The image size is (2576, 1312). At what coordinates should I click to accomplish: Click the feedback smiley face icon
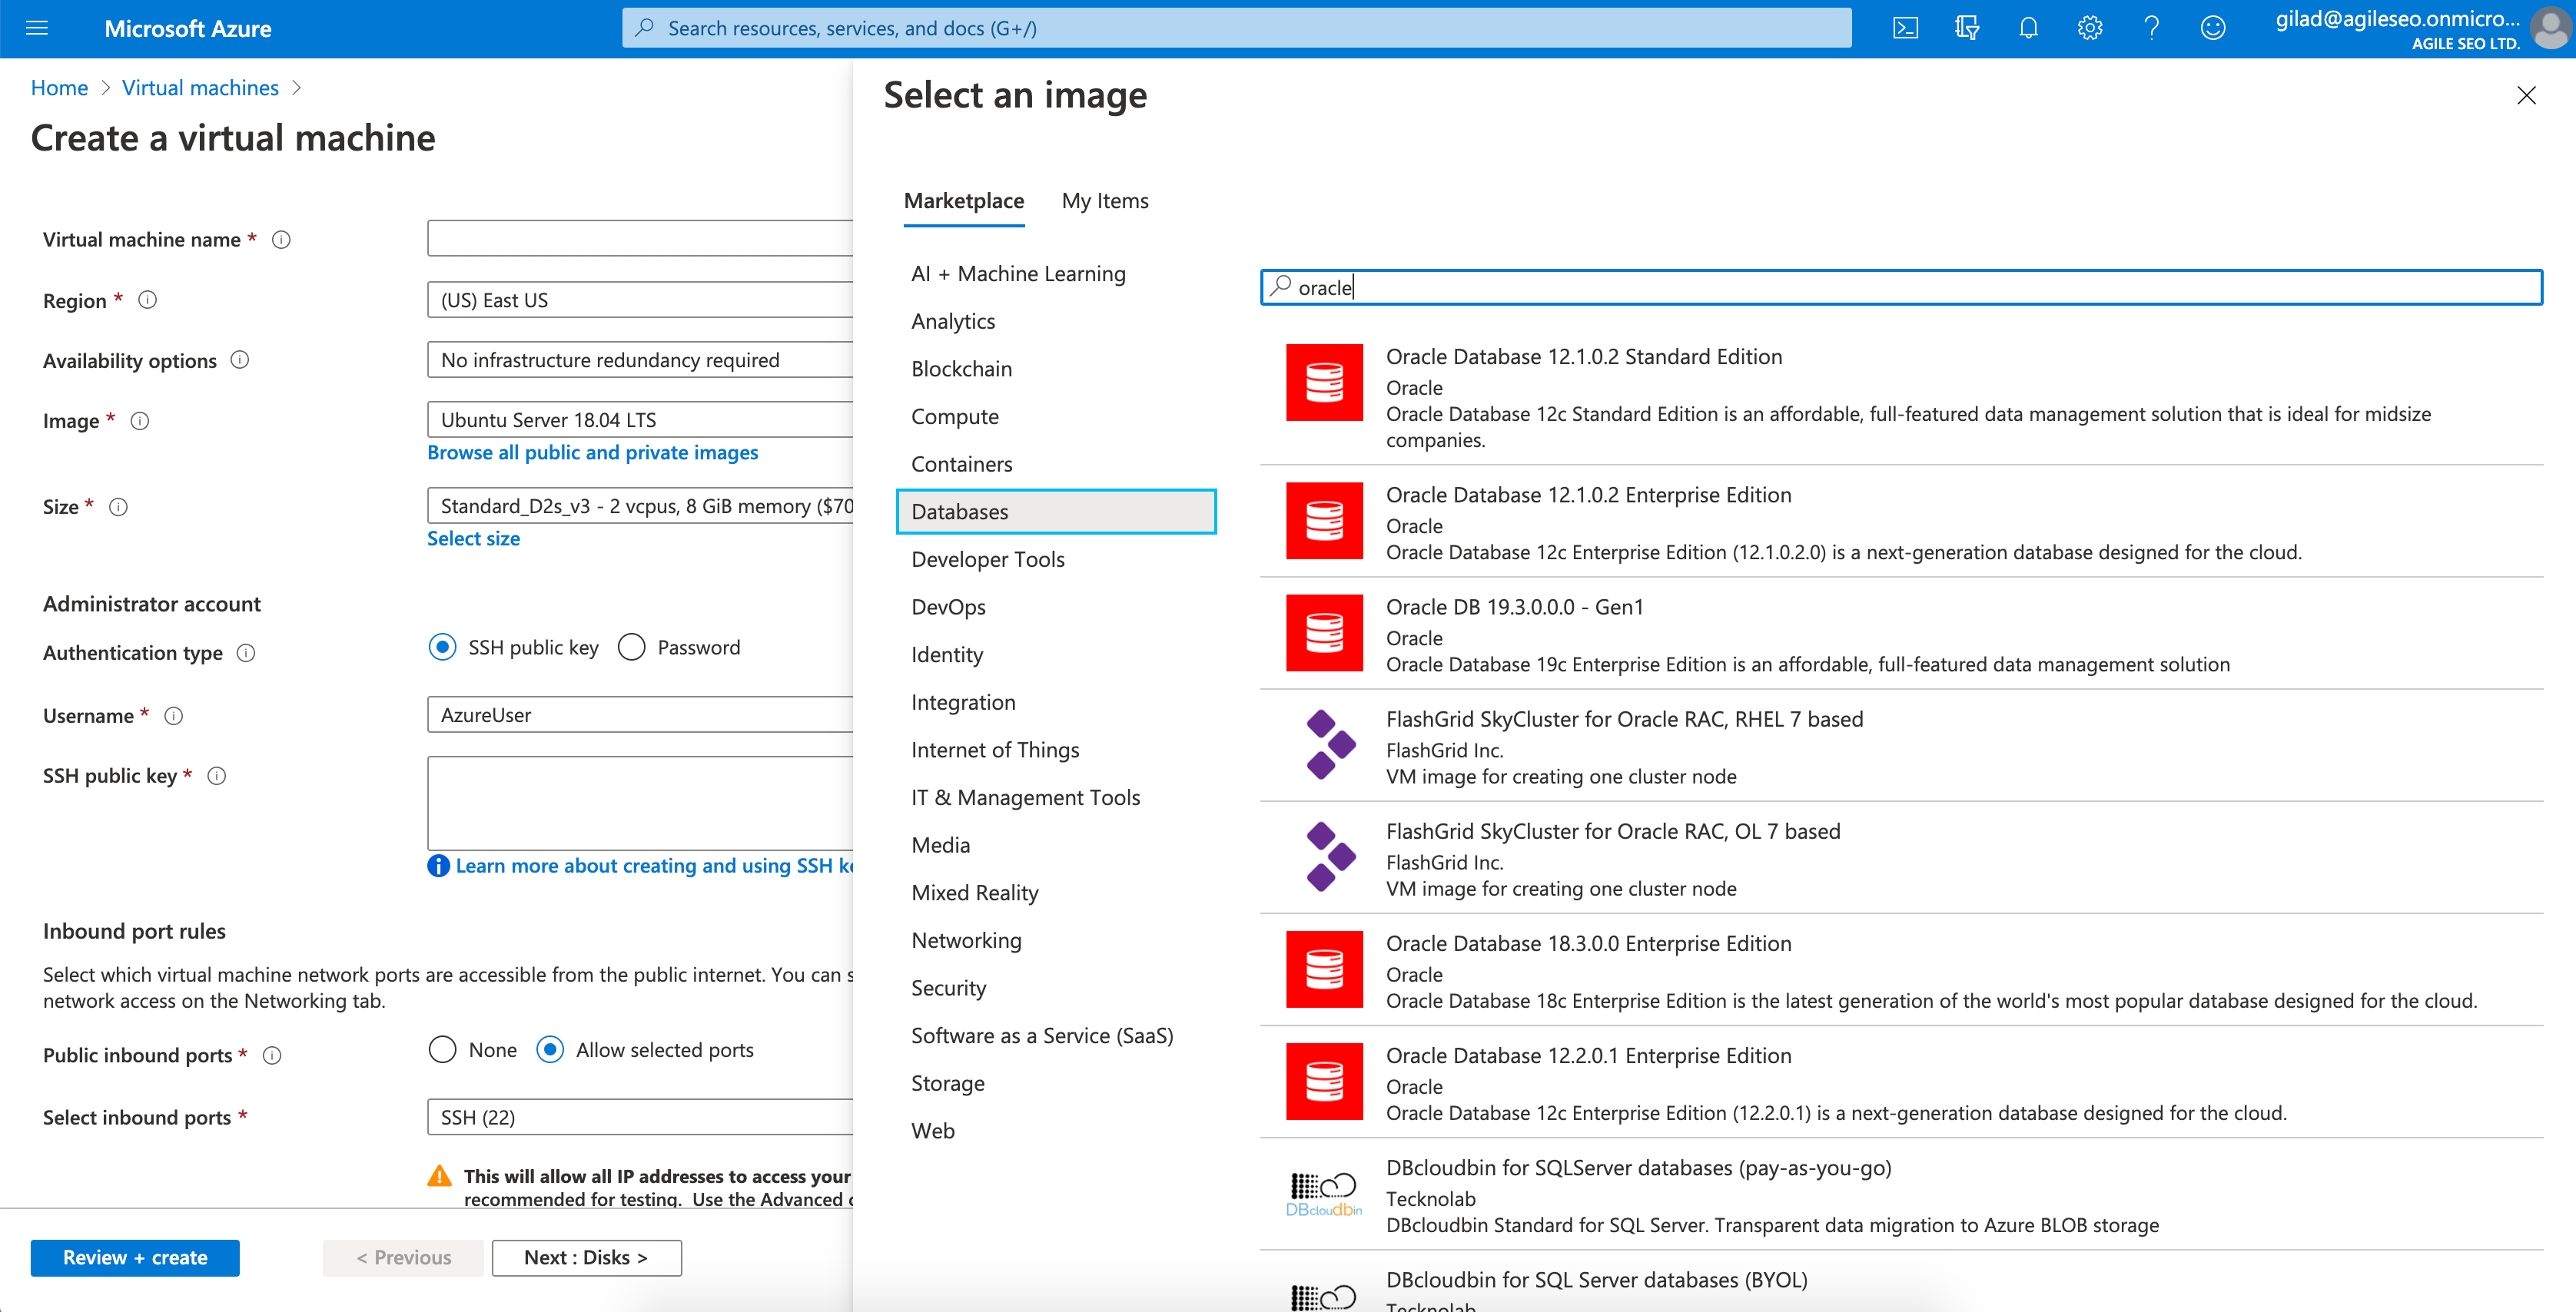point(2212,28)
